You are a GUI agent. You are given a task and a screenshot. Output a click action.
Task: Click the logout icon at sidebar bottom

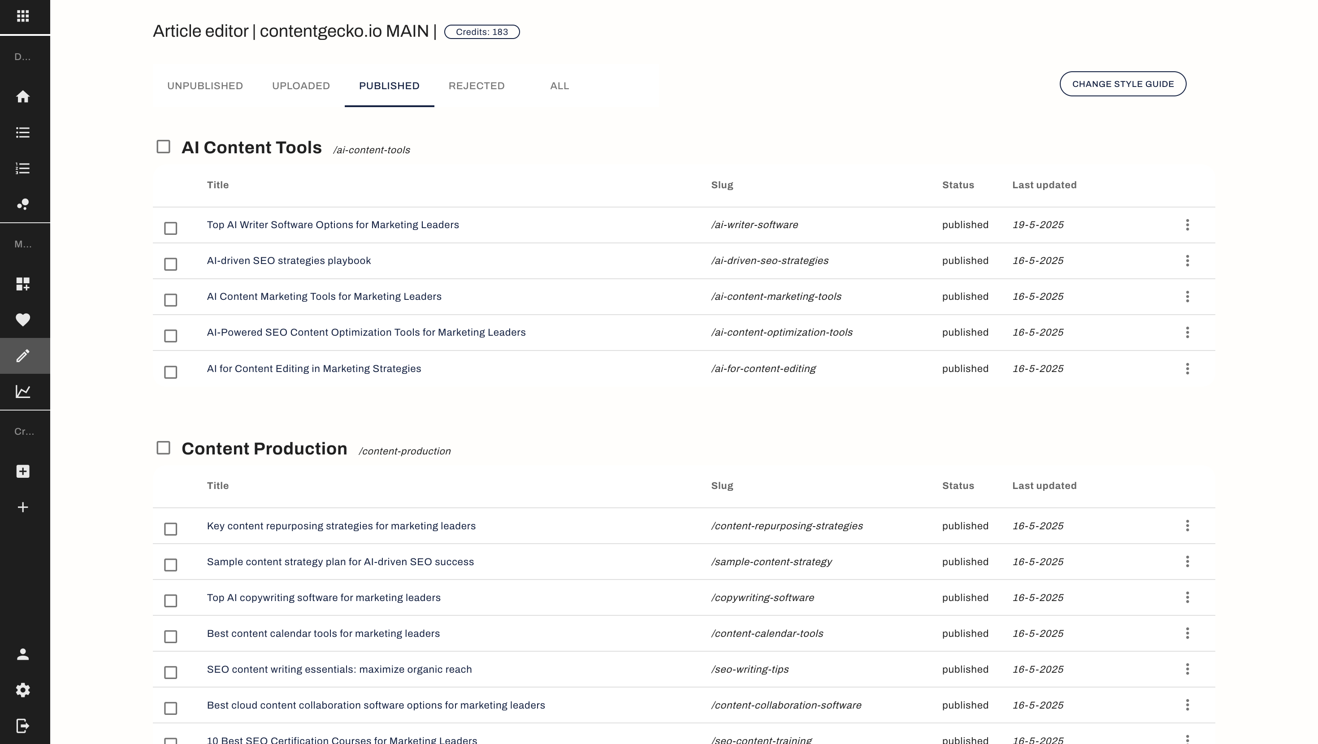[x=22, y=726]
